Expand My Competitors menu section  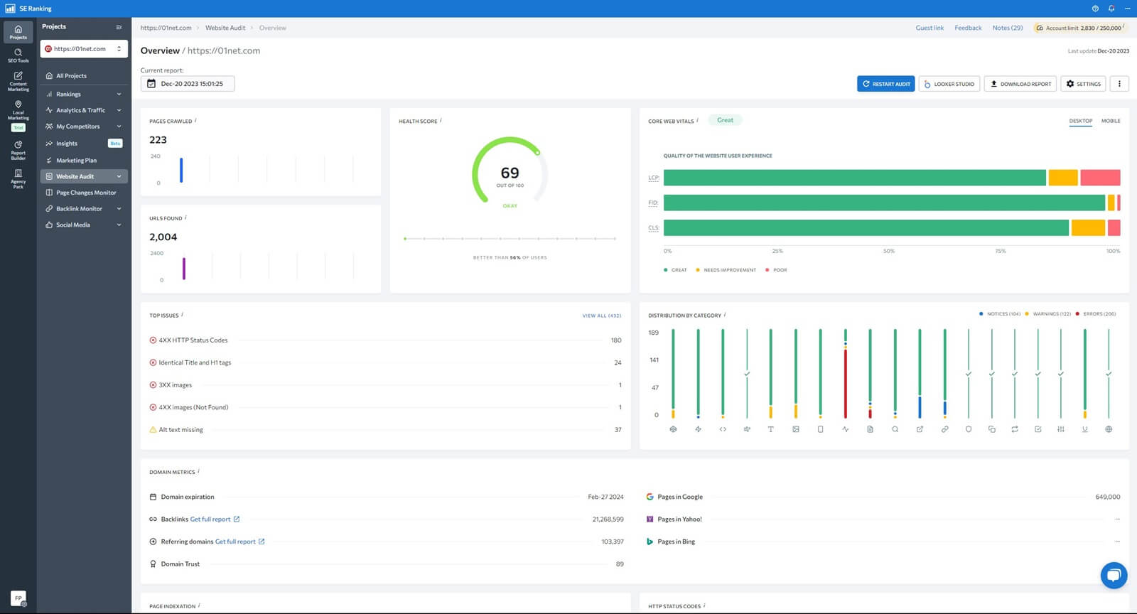pyautogui.click(x=84, y=126)
